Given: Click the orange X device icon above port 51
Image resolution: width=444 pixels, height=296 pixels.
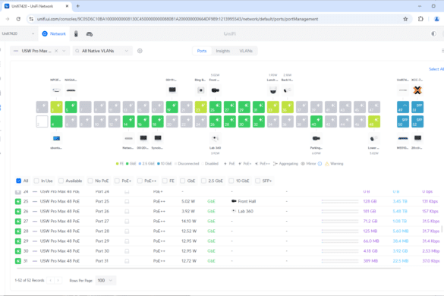Looking at the screenshot, I should [417, 90].
